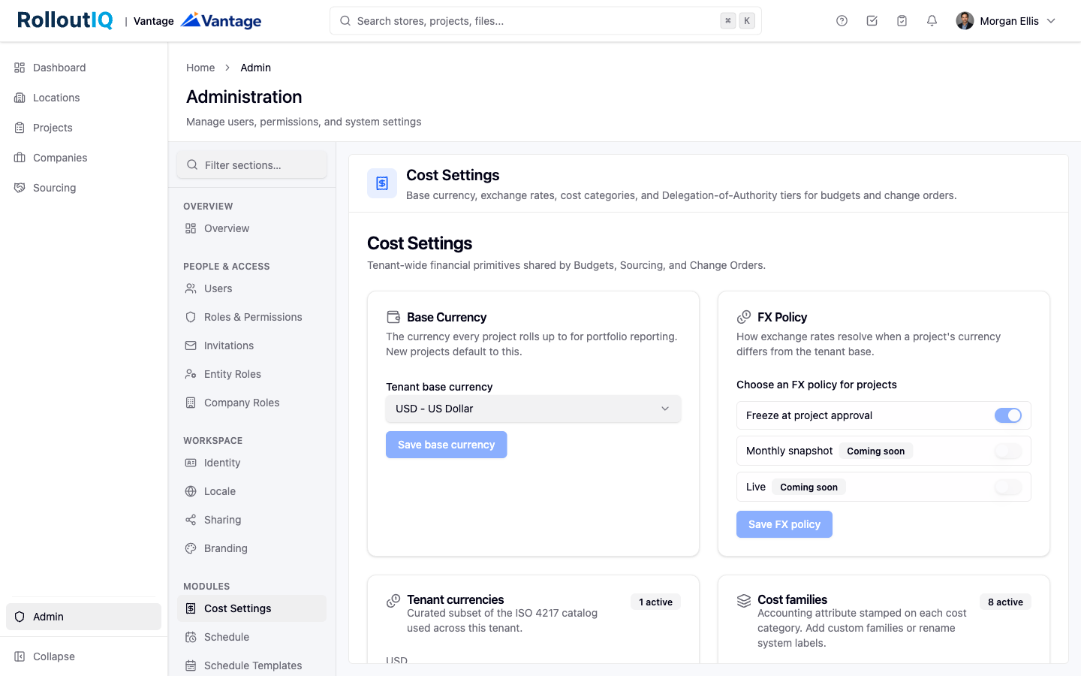
Task: Open Users admin section
Action: [x=252, y=288]
